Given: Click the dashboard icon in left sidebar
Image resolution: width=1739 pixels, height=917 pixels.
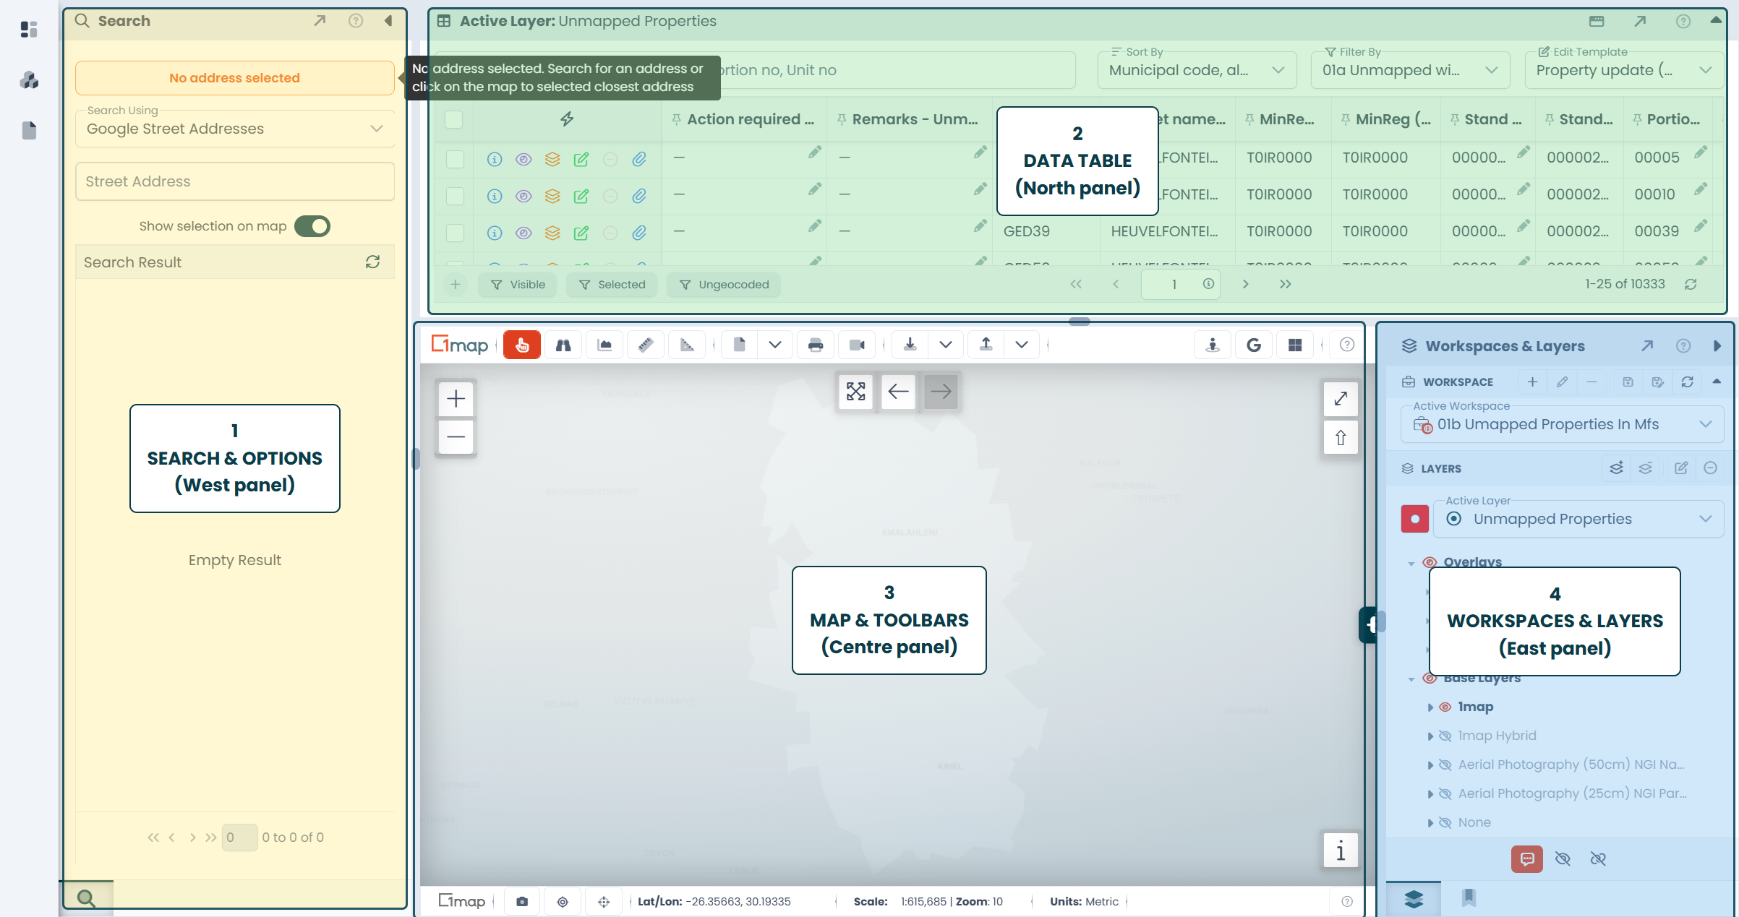Looking at the screenshot, I should point(29,30).
